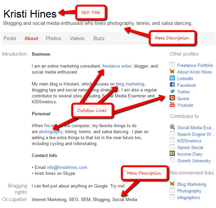Click the 'blog marketing' link in introduction
This screenshot has width=216, height=208.
point(130,84)
